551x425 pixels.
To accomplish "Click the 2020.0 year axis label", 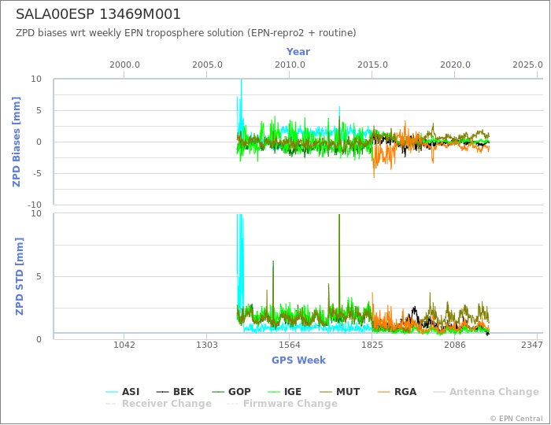I will tap(455, 65).
